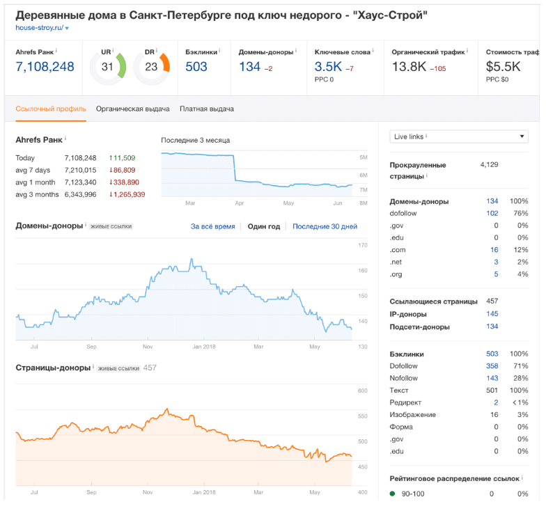
Task: Open the .net domains count 3
Action: click(496, 262)
